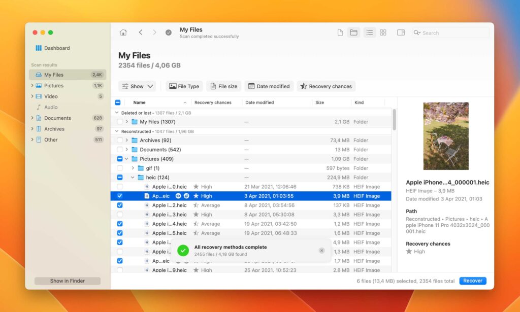Image resolution: width=520 pixels, height=312 pixels.
Task: Collapse the heic folder in file list
Action: 133,177
